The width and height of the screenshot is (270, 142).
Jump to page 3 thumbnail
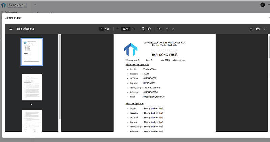32,120
